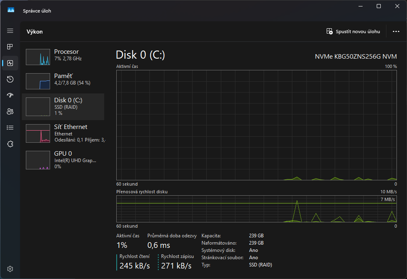Open the Performance view icon in sidebar
This screenshot has height=279, width=407.
coord(10,63)
